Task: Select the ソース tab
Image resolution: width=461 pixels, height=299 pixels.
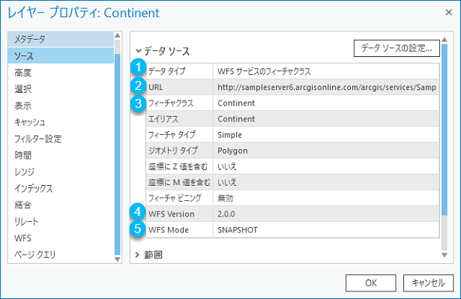Action: 61,56
